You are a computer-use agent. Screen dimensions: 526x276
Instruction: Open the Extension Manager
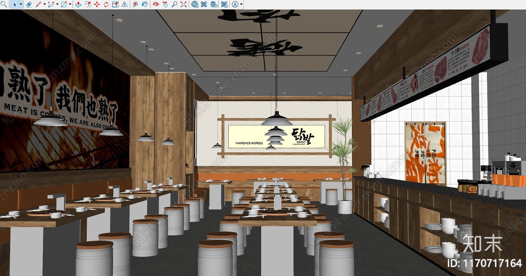(224, 4)
